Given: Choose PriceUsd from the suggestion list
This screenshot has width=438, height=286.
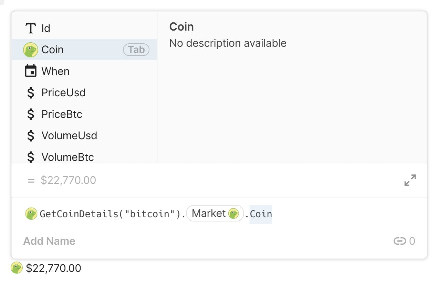Looking at the screenshot, I should click(x=84, y=93).
